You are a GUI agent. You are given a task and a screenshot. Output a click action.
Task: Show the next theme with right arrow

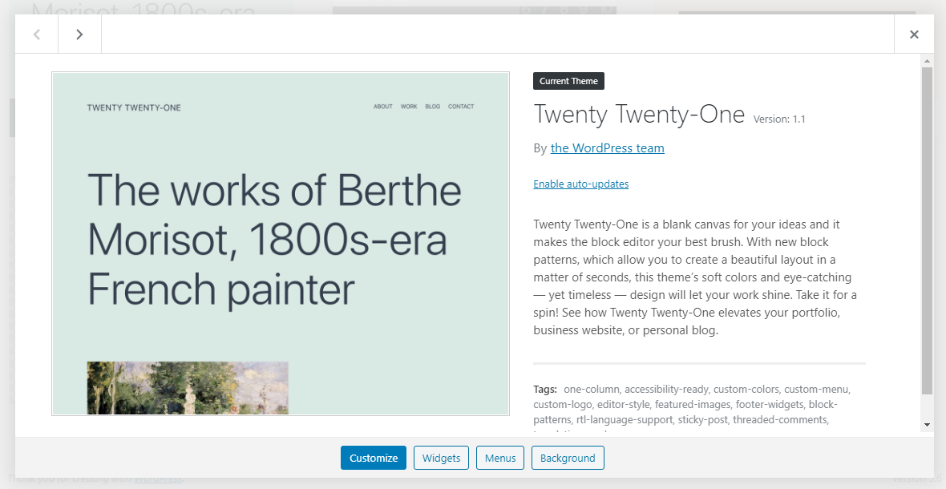point(79,34)
